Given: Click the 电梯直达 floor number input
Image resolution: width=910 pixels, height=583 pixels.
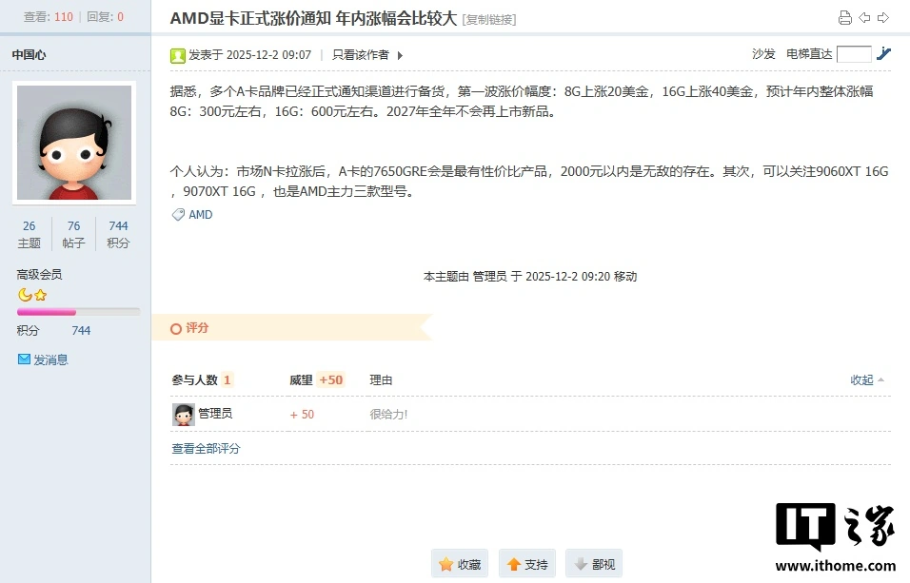Looking at the screenshot, I should (x=854, y=54).
